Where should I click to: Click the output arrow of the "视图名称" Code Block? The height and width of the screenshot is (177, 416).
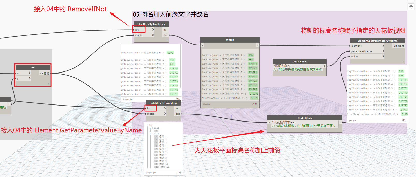pyautogui.click(x=325, y=66)
